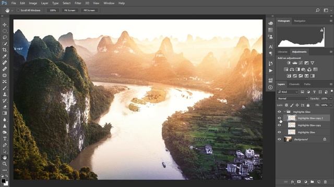Hide Highlights Glow copy layer

coord(279,125)
